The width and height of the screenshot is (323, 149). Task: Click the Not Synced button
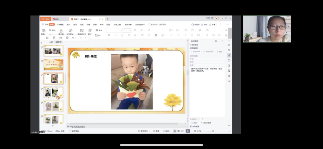point(195,24)
